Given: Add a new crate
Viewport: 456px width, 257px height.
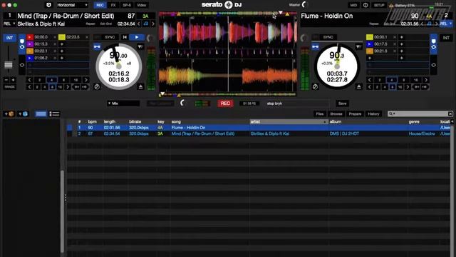Looking at the screenshot, I should (x=9, y=114).
